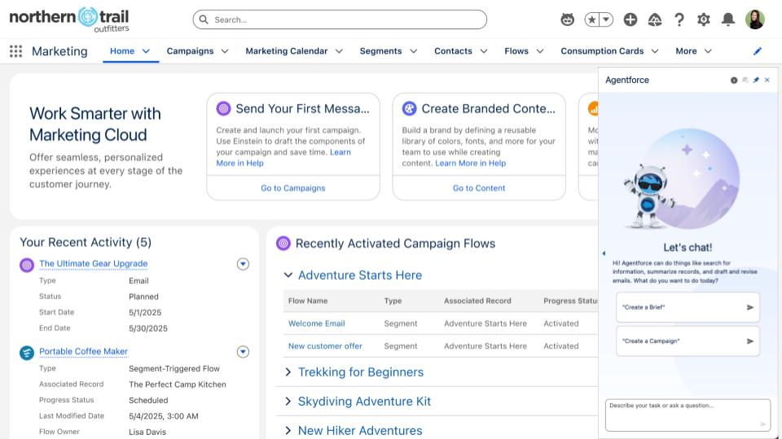Open the Marketing Calendar tab
Viewport: 782px width, 439px height.
coord(286,51)
